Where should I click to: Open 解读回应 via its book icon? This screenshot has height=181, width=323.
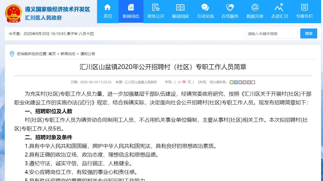point(180,8)
